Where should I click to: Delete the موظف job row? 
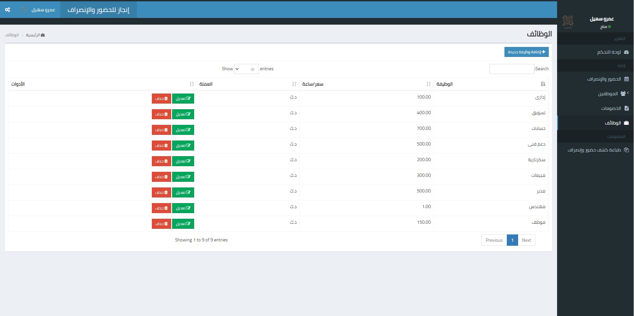point(161,224)
